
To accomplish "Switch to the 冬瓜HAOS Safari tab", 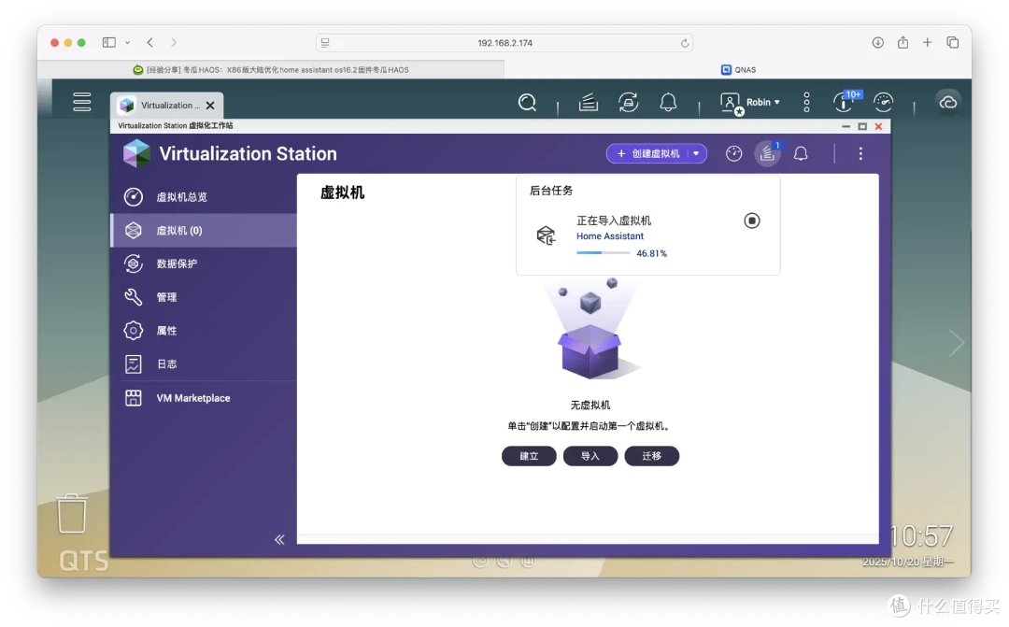I will tap(271, 69).
